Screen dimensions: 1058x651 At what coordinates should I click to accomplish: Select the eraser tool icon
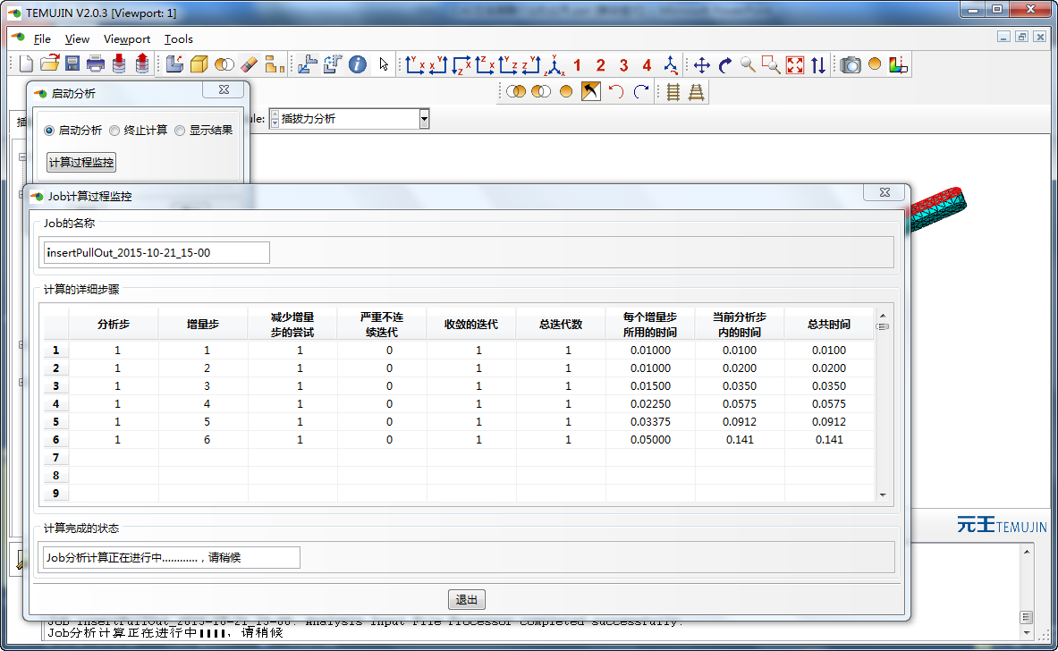pyautogui.click(x=250, y=64)
